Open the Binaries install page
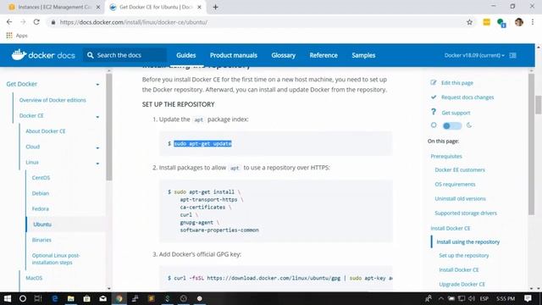Image resolution: width=542 pixels, height=305 pixels. (x=41, y=240)
